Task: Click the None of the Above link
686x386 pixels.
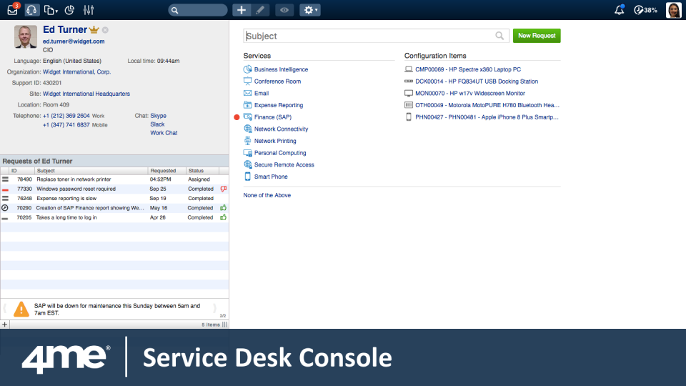Action: (267, 195)
